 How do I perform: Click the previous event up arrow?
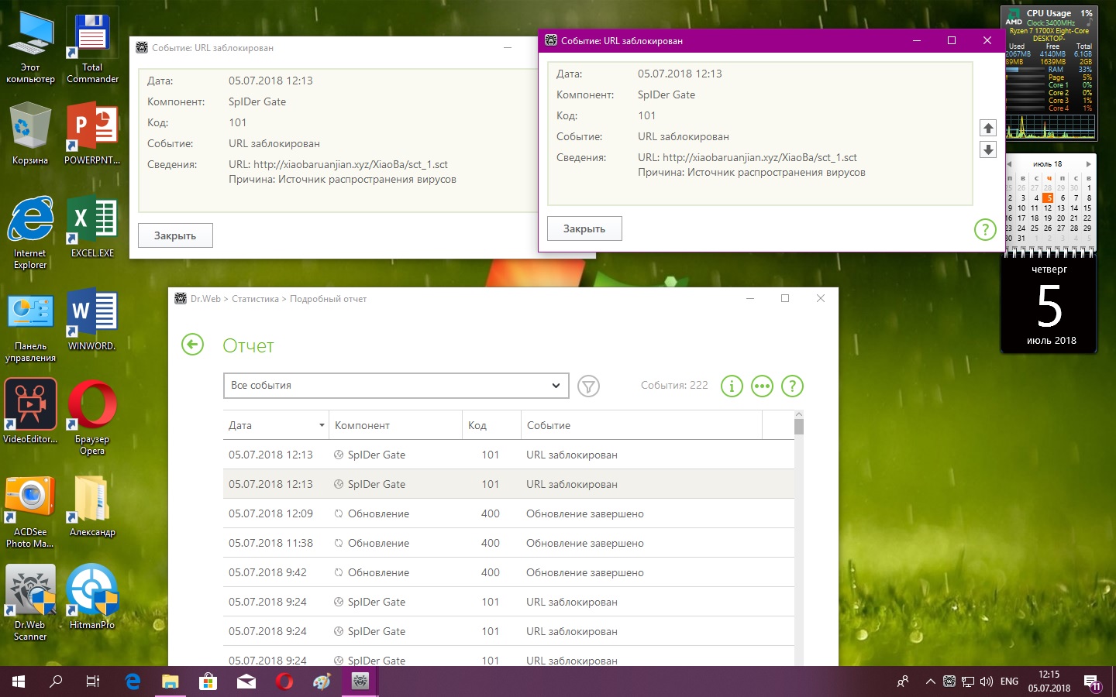click(987, 128)
